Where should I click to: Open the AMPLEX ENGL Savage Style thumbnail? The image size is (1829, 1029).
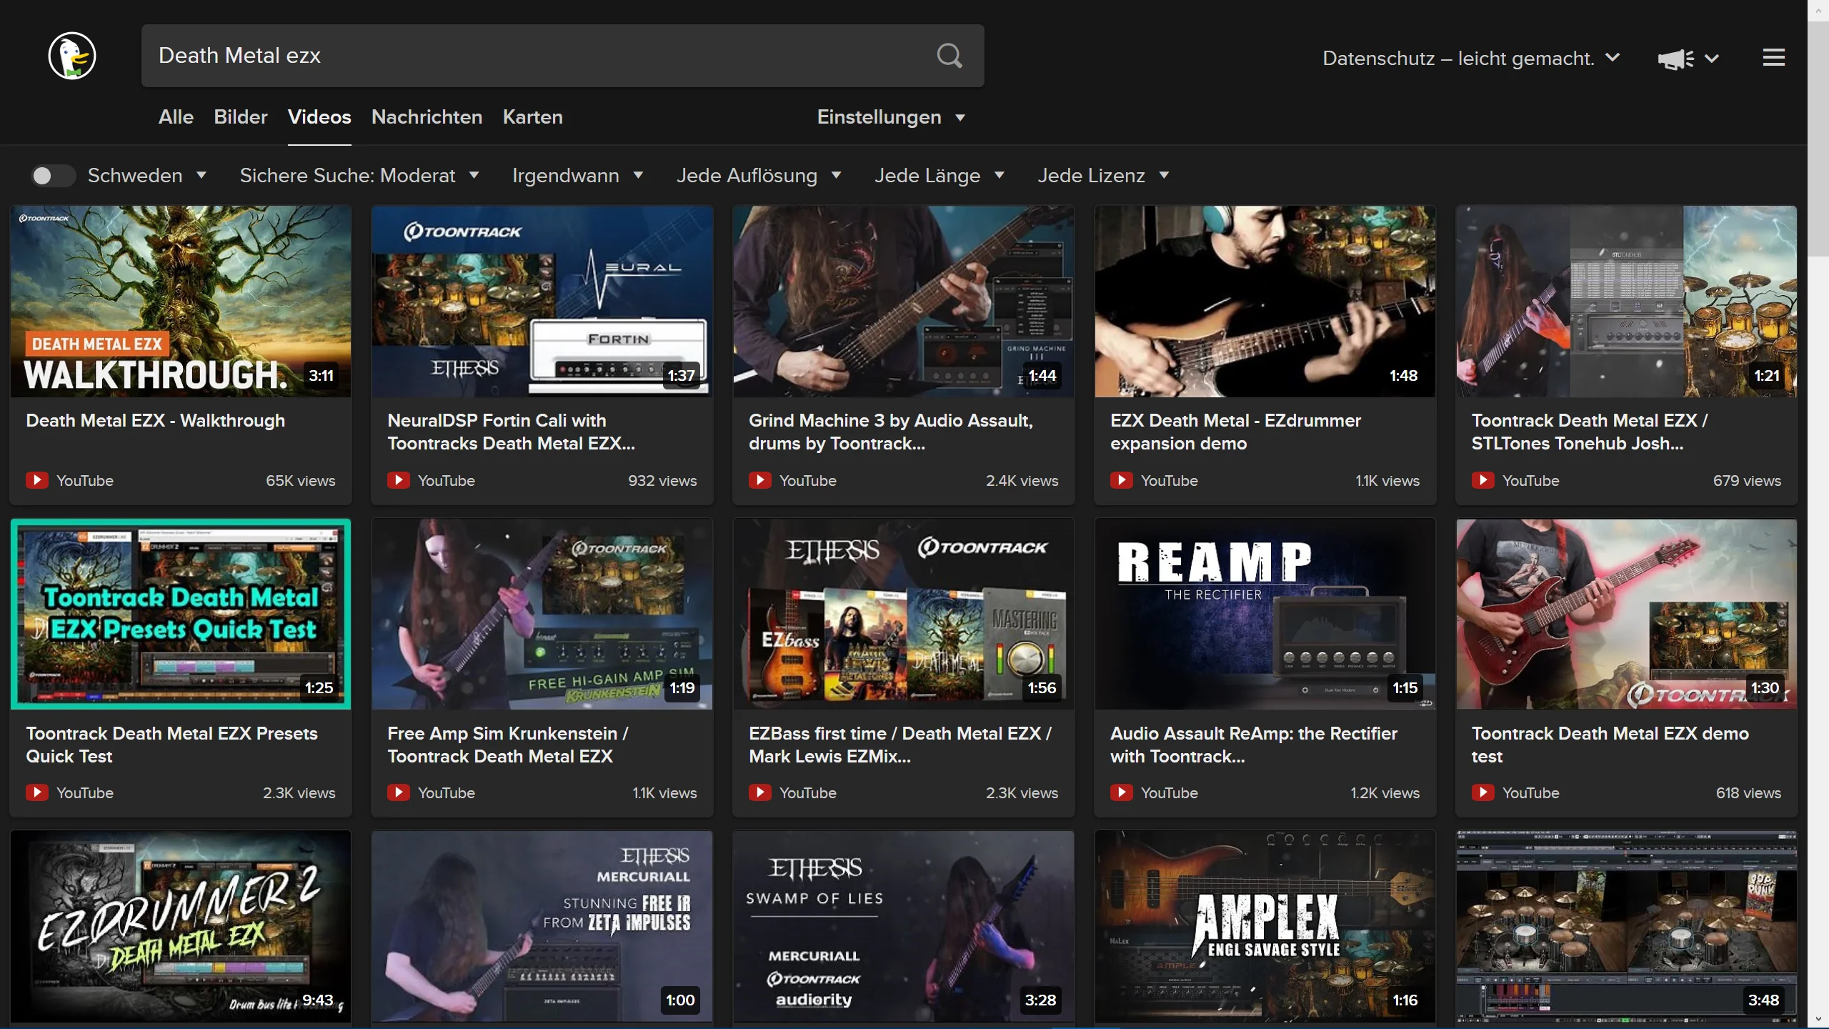tap(1265, 926)
